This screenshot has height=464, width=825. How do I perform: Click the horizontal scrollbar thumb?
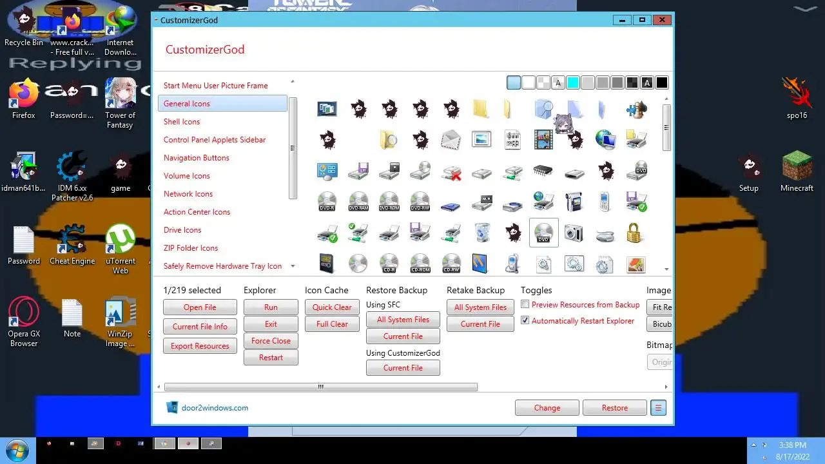[321, 387]
